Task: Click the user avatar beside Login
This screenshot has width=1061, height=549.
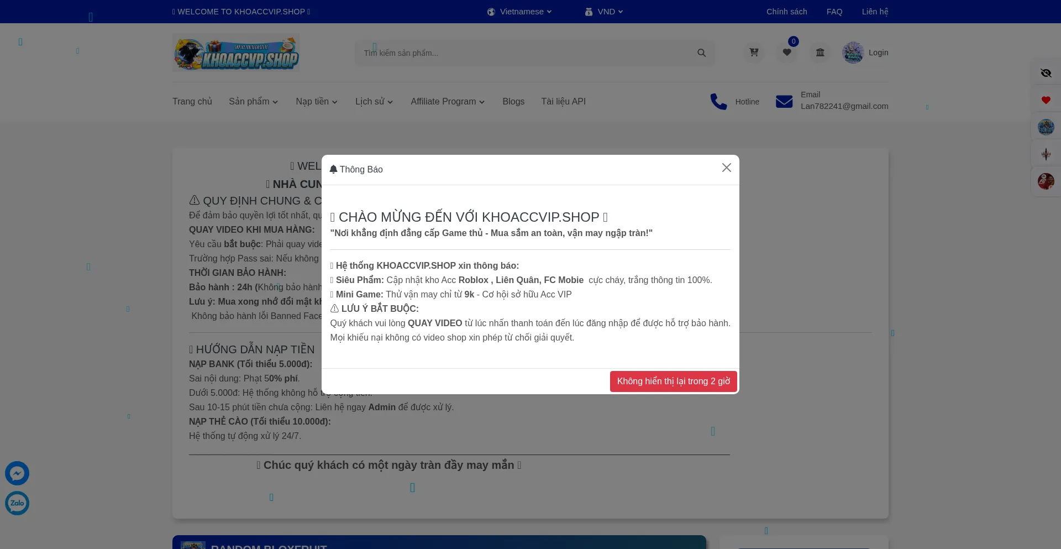Action: tap(853, 53)
